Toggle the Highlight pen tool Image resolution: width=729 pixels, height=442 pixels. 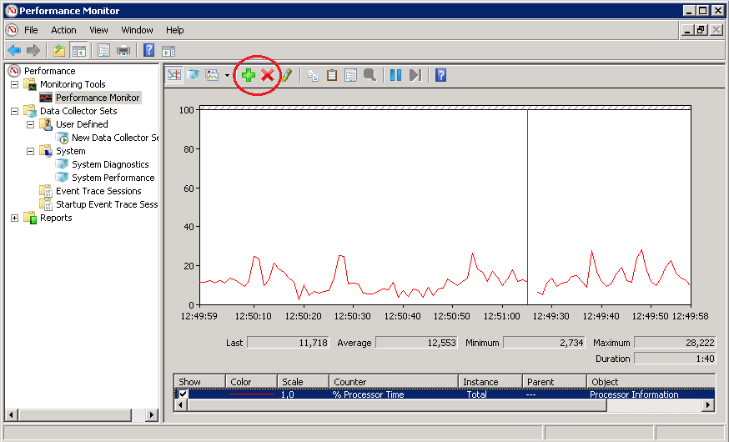click(287, 75)
